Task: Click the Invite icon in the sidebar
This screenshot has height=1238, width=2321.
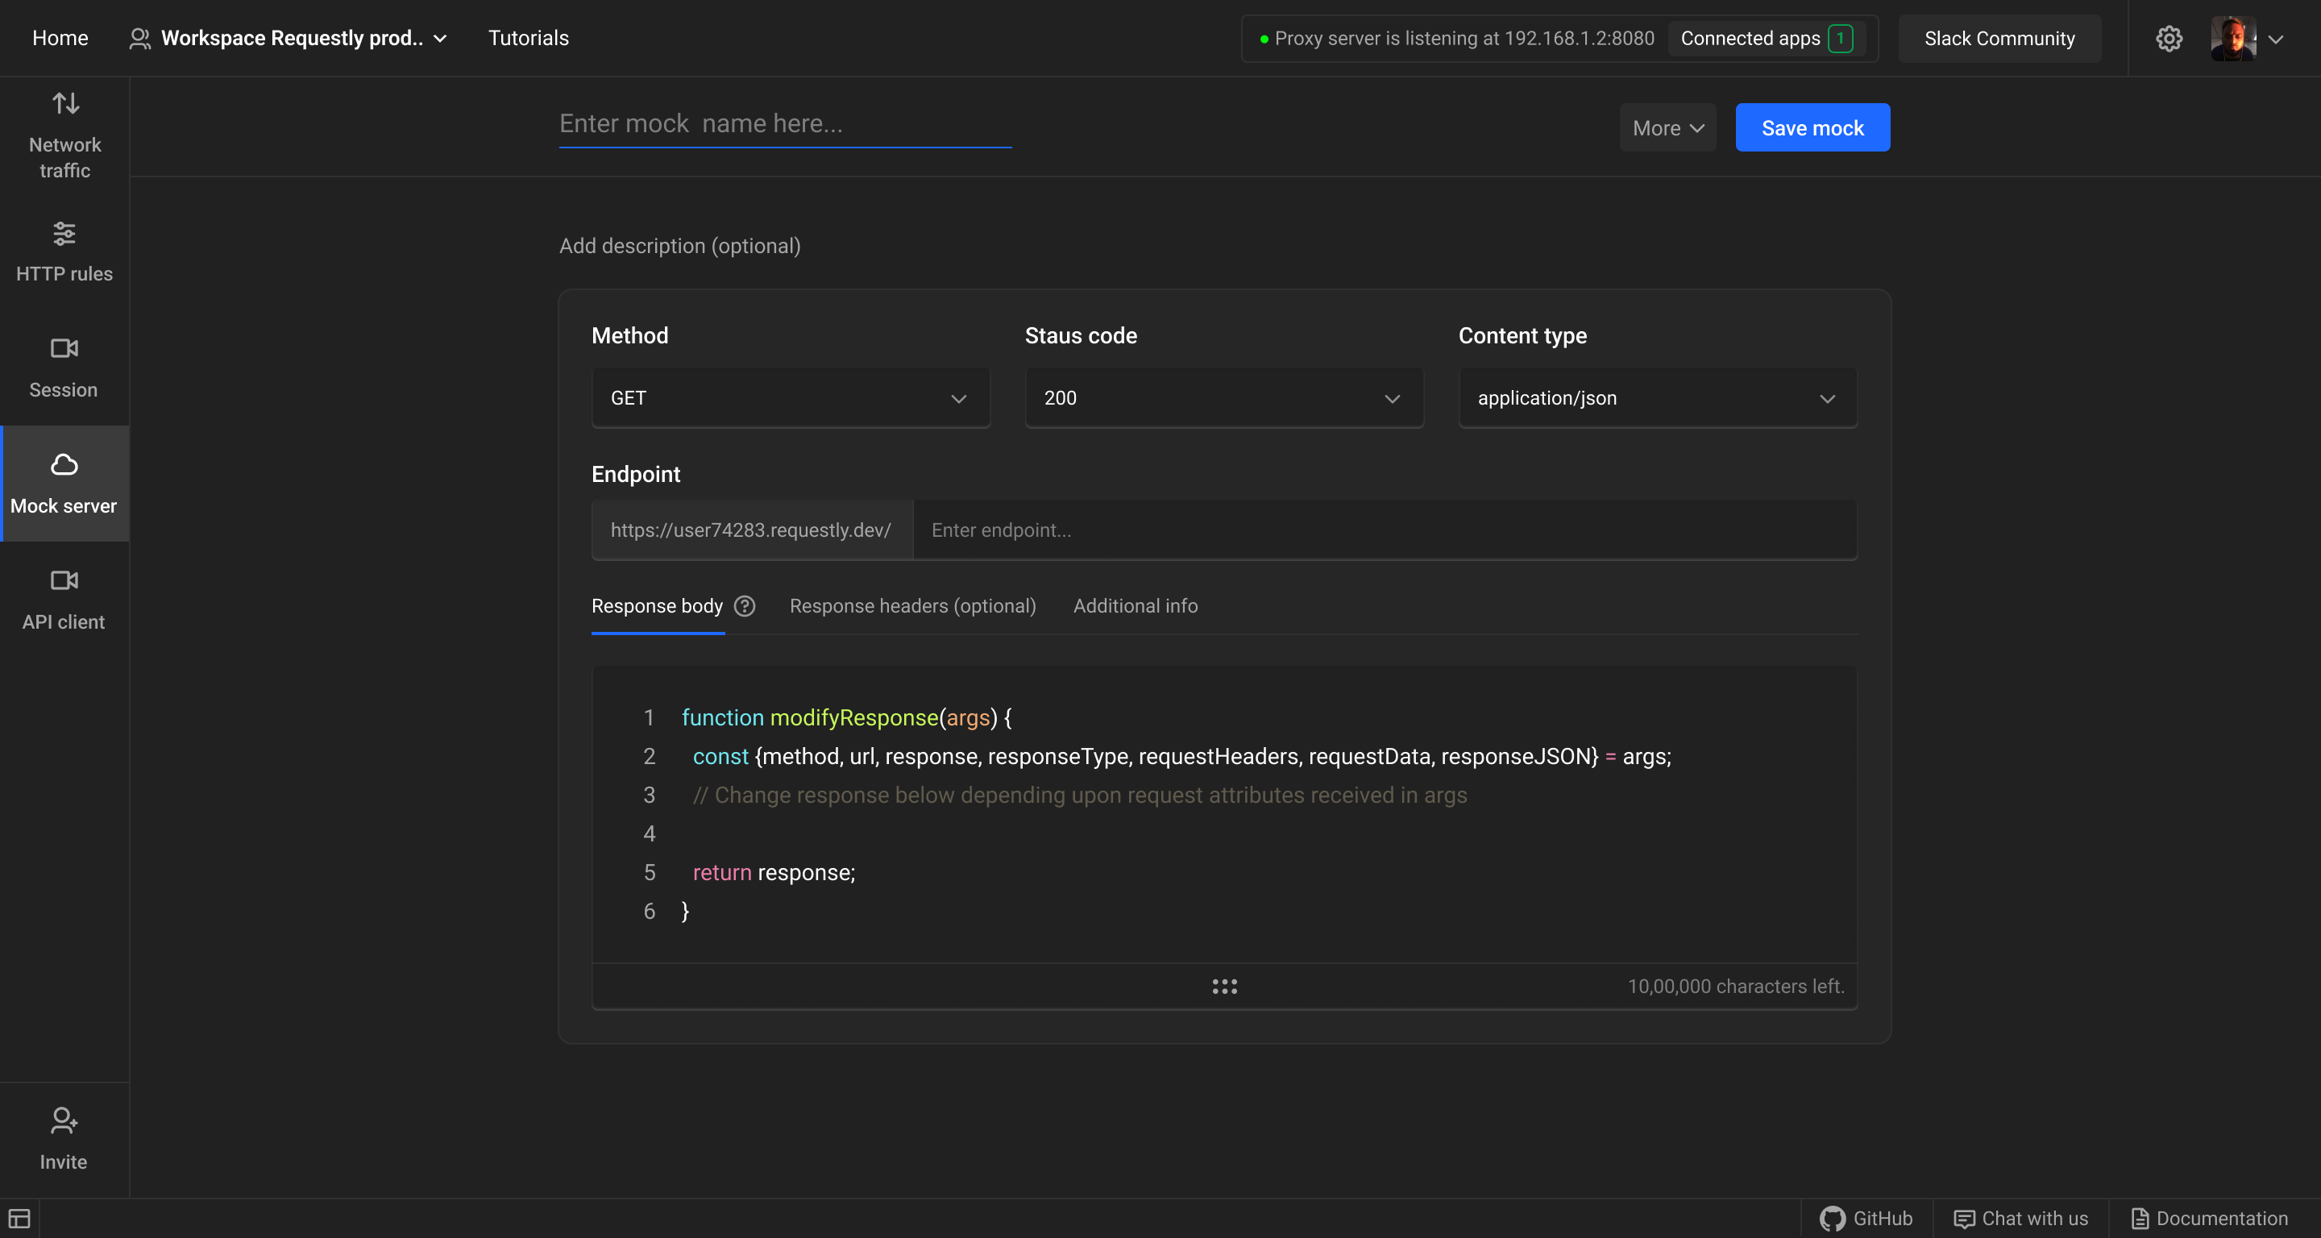Action: pyautogui.click(x=62, y=1138)
